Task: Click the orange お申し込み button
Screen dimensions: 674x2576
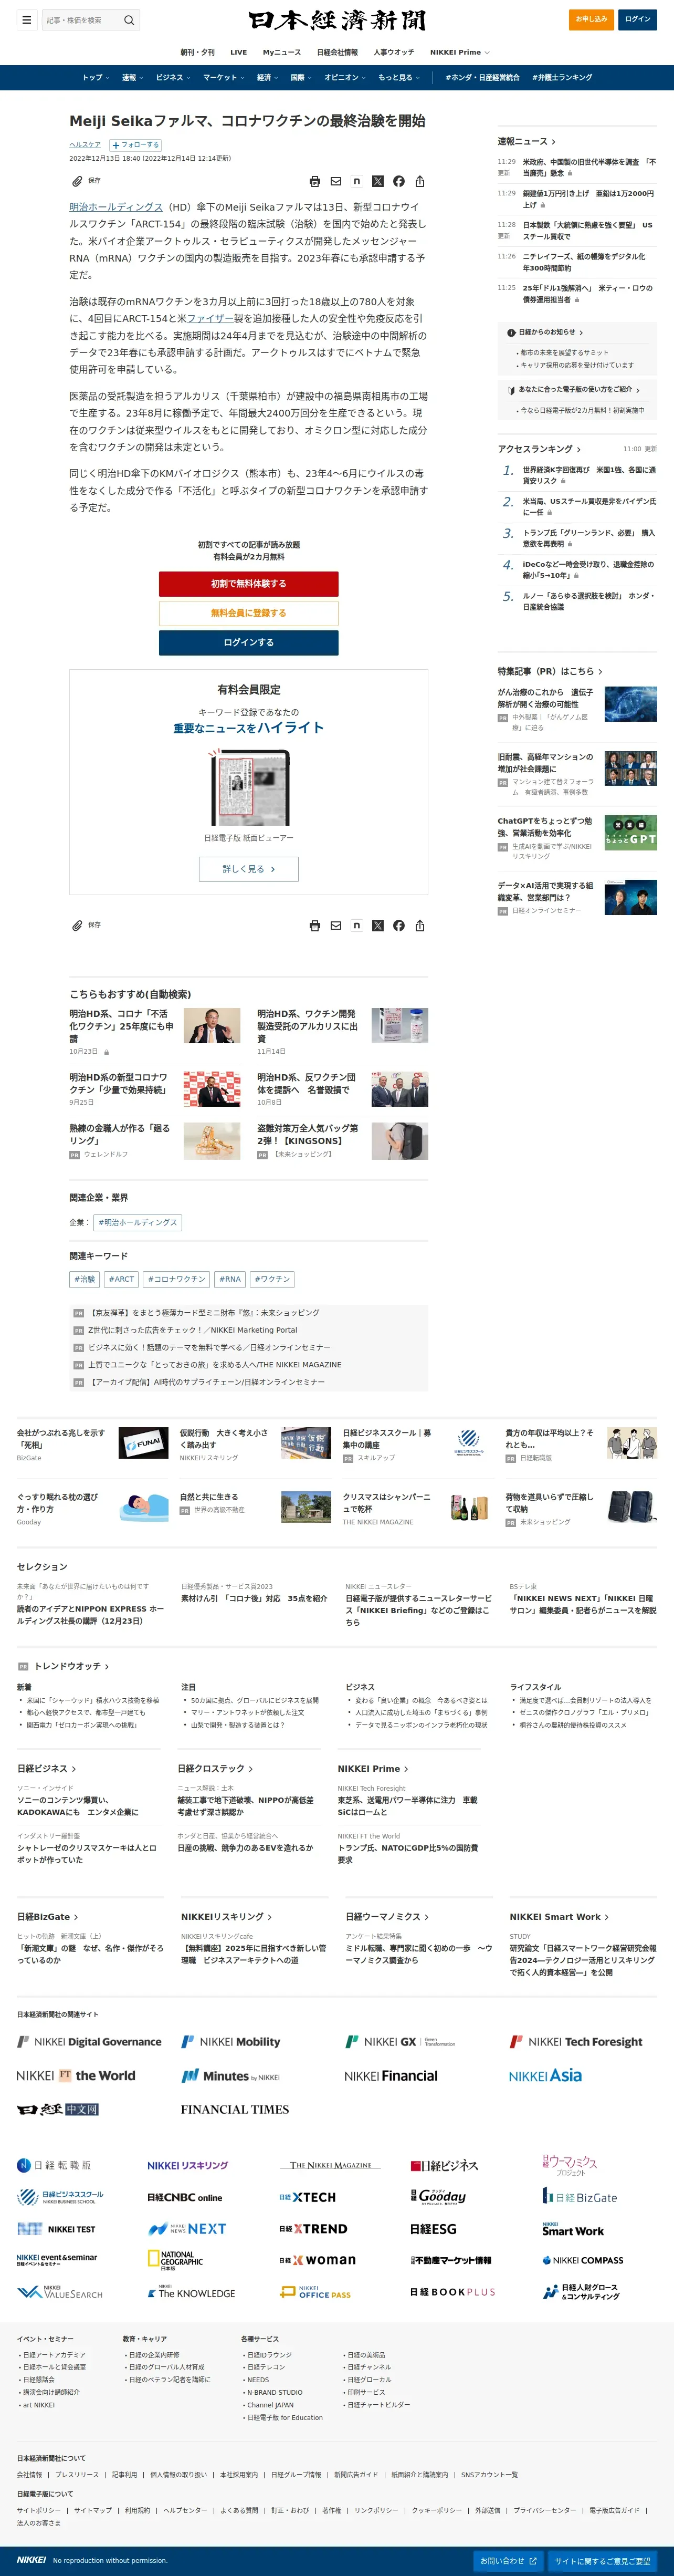Action: (x=591, y=19)
